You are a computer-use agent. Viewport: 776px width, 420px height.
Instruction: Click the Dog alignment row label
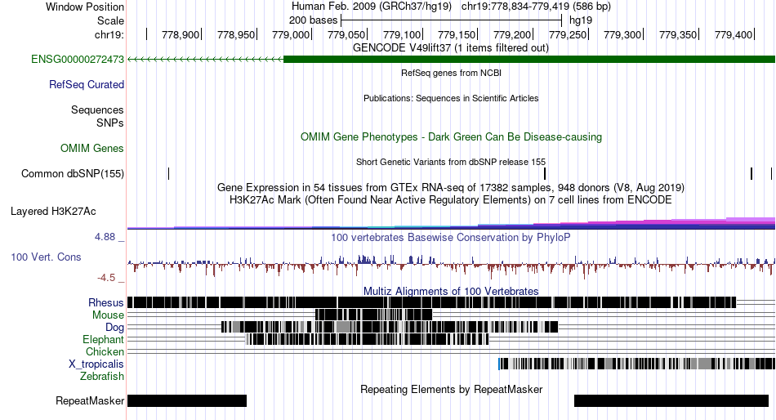click(114, 328)
